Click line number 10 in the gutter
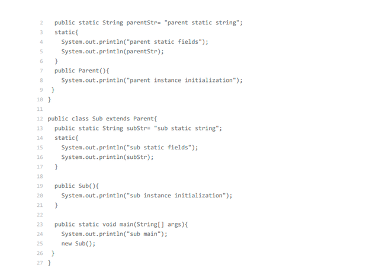 [x=40, y=100]
